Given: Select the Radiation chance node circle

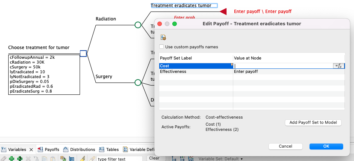Looking at the screenshot, I should (138, 25).
